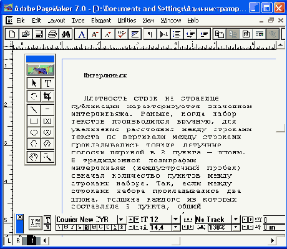The image size is (287, 249).
Task: Toggle Reverse style in the control palette
Action: coord(87,227)
